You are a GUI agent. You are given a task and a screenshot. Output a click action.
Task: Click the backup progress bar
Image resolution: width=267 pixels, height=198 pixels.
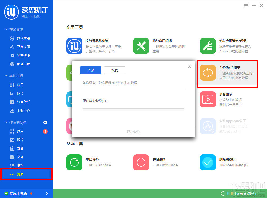click(x=133, y=110)
